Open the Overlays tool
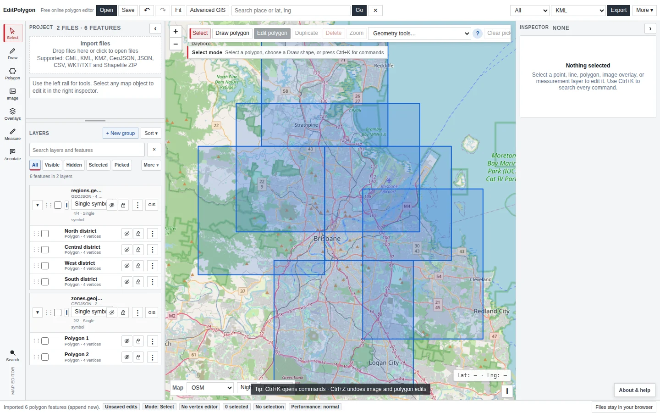This screenshot has width=660, height=413. click(x=13, y=114)
